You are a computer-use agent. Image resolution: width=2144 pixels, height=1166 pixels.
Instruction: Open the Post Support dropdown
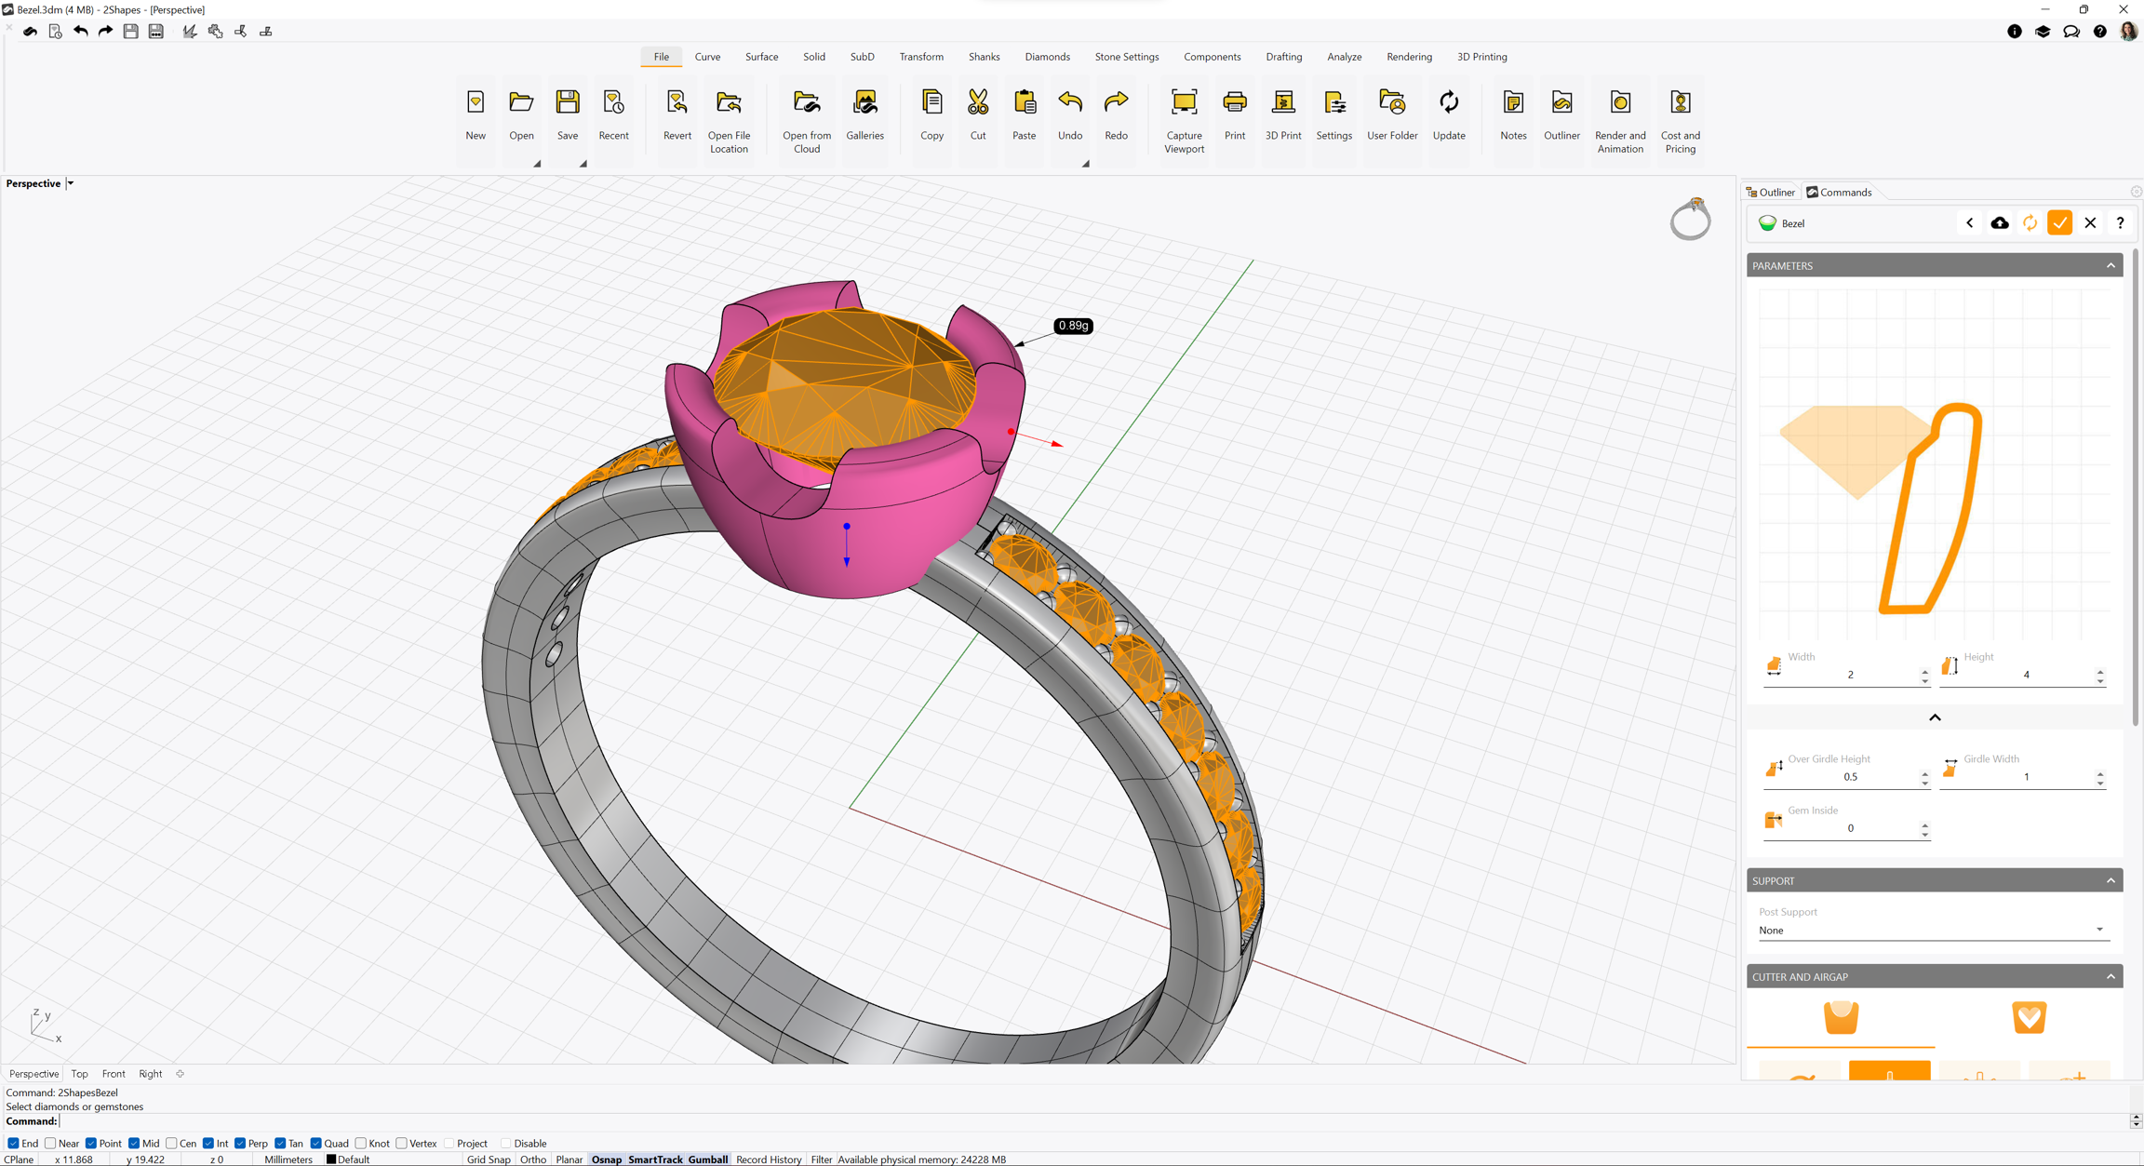pyautogui.click(x=1930, y=931)
